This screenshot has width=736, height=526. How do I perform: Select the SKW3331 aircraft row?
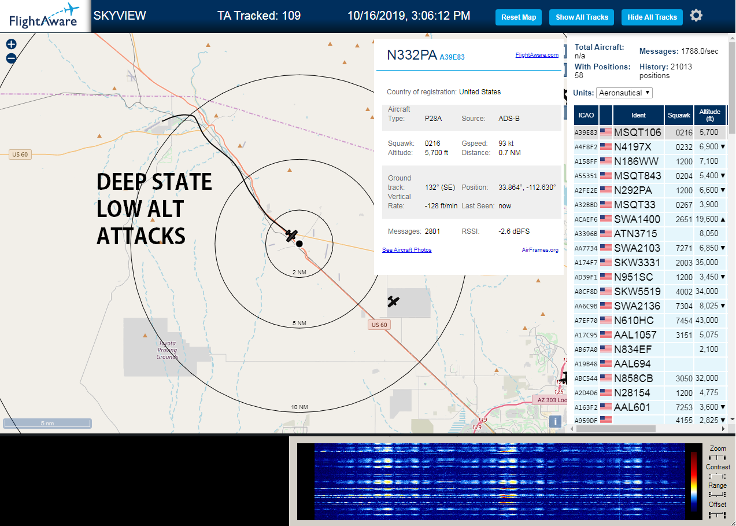pos(650,263)
